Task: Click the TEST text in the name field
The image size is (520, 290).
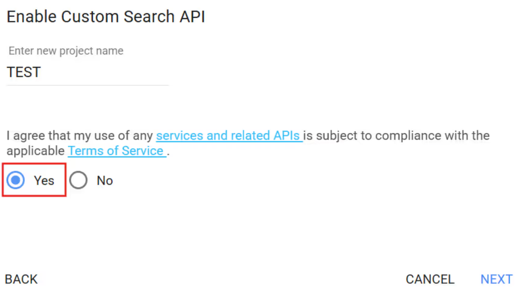Action: point(24,72)
